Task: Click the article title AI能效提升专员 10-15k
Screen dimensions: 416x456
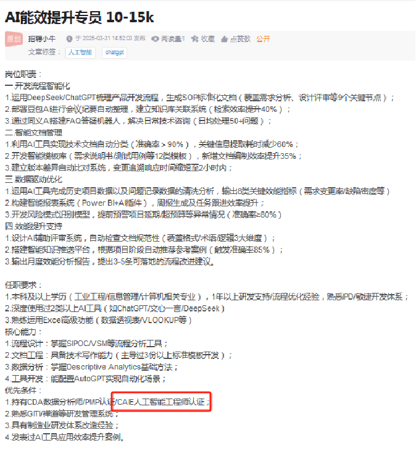Action: pos(79,17)
